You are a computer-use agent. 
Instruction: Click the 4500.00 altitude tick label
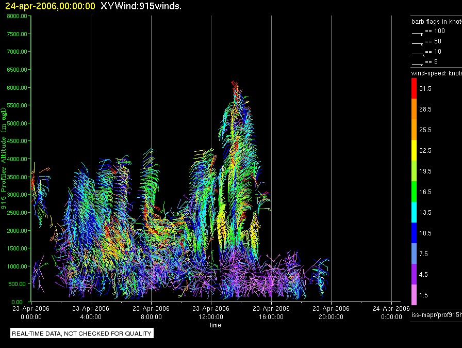17,141
